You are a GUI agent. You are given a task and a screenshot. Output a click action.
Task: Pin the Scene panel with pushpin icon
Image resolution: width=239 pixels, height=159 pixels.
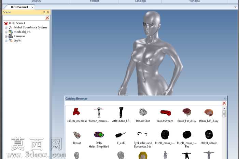(44, 12)
